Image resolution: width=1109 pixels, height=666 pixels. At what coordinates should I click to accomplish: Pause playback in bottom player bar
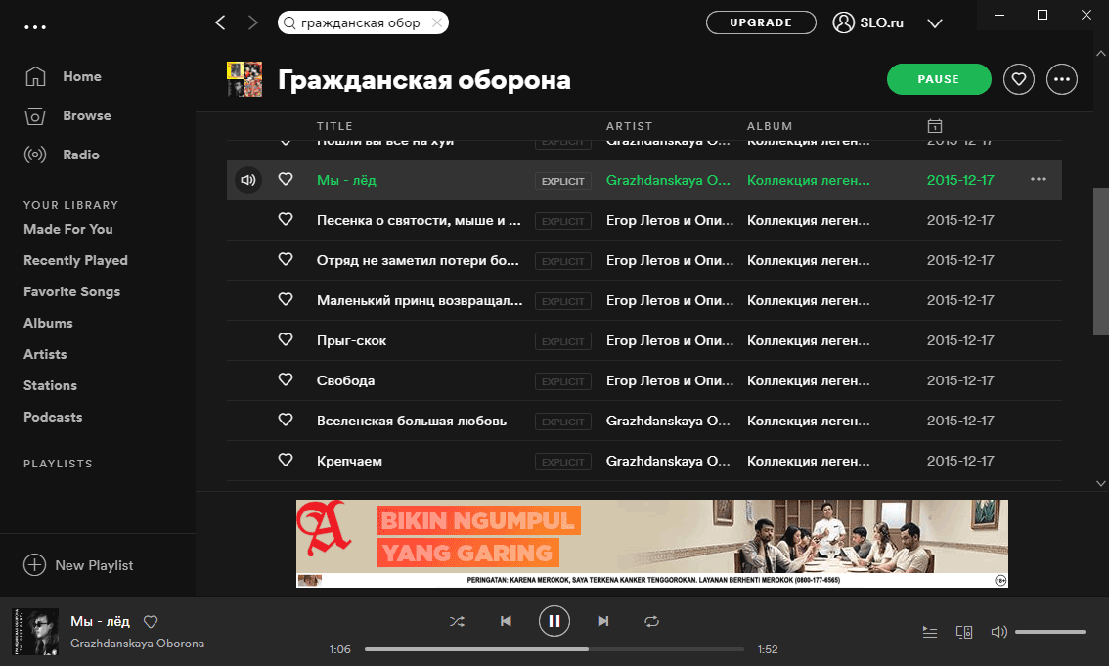(554, 621)
